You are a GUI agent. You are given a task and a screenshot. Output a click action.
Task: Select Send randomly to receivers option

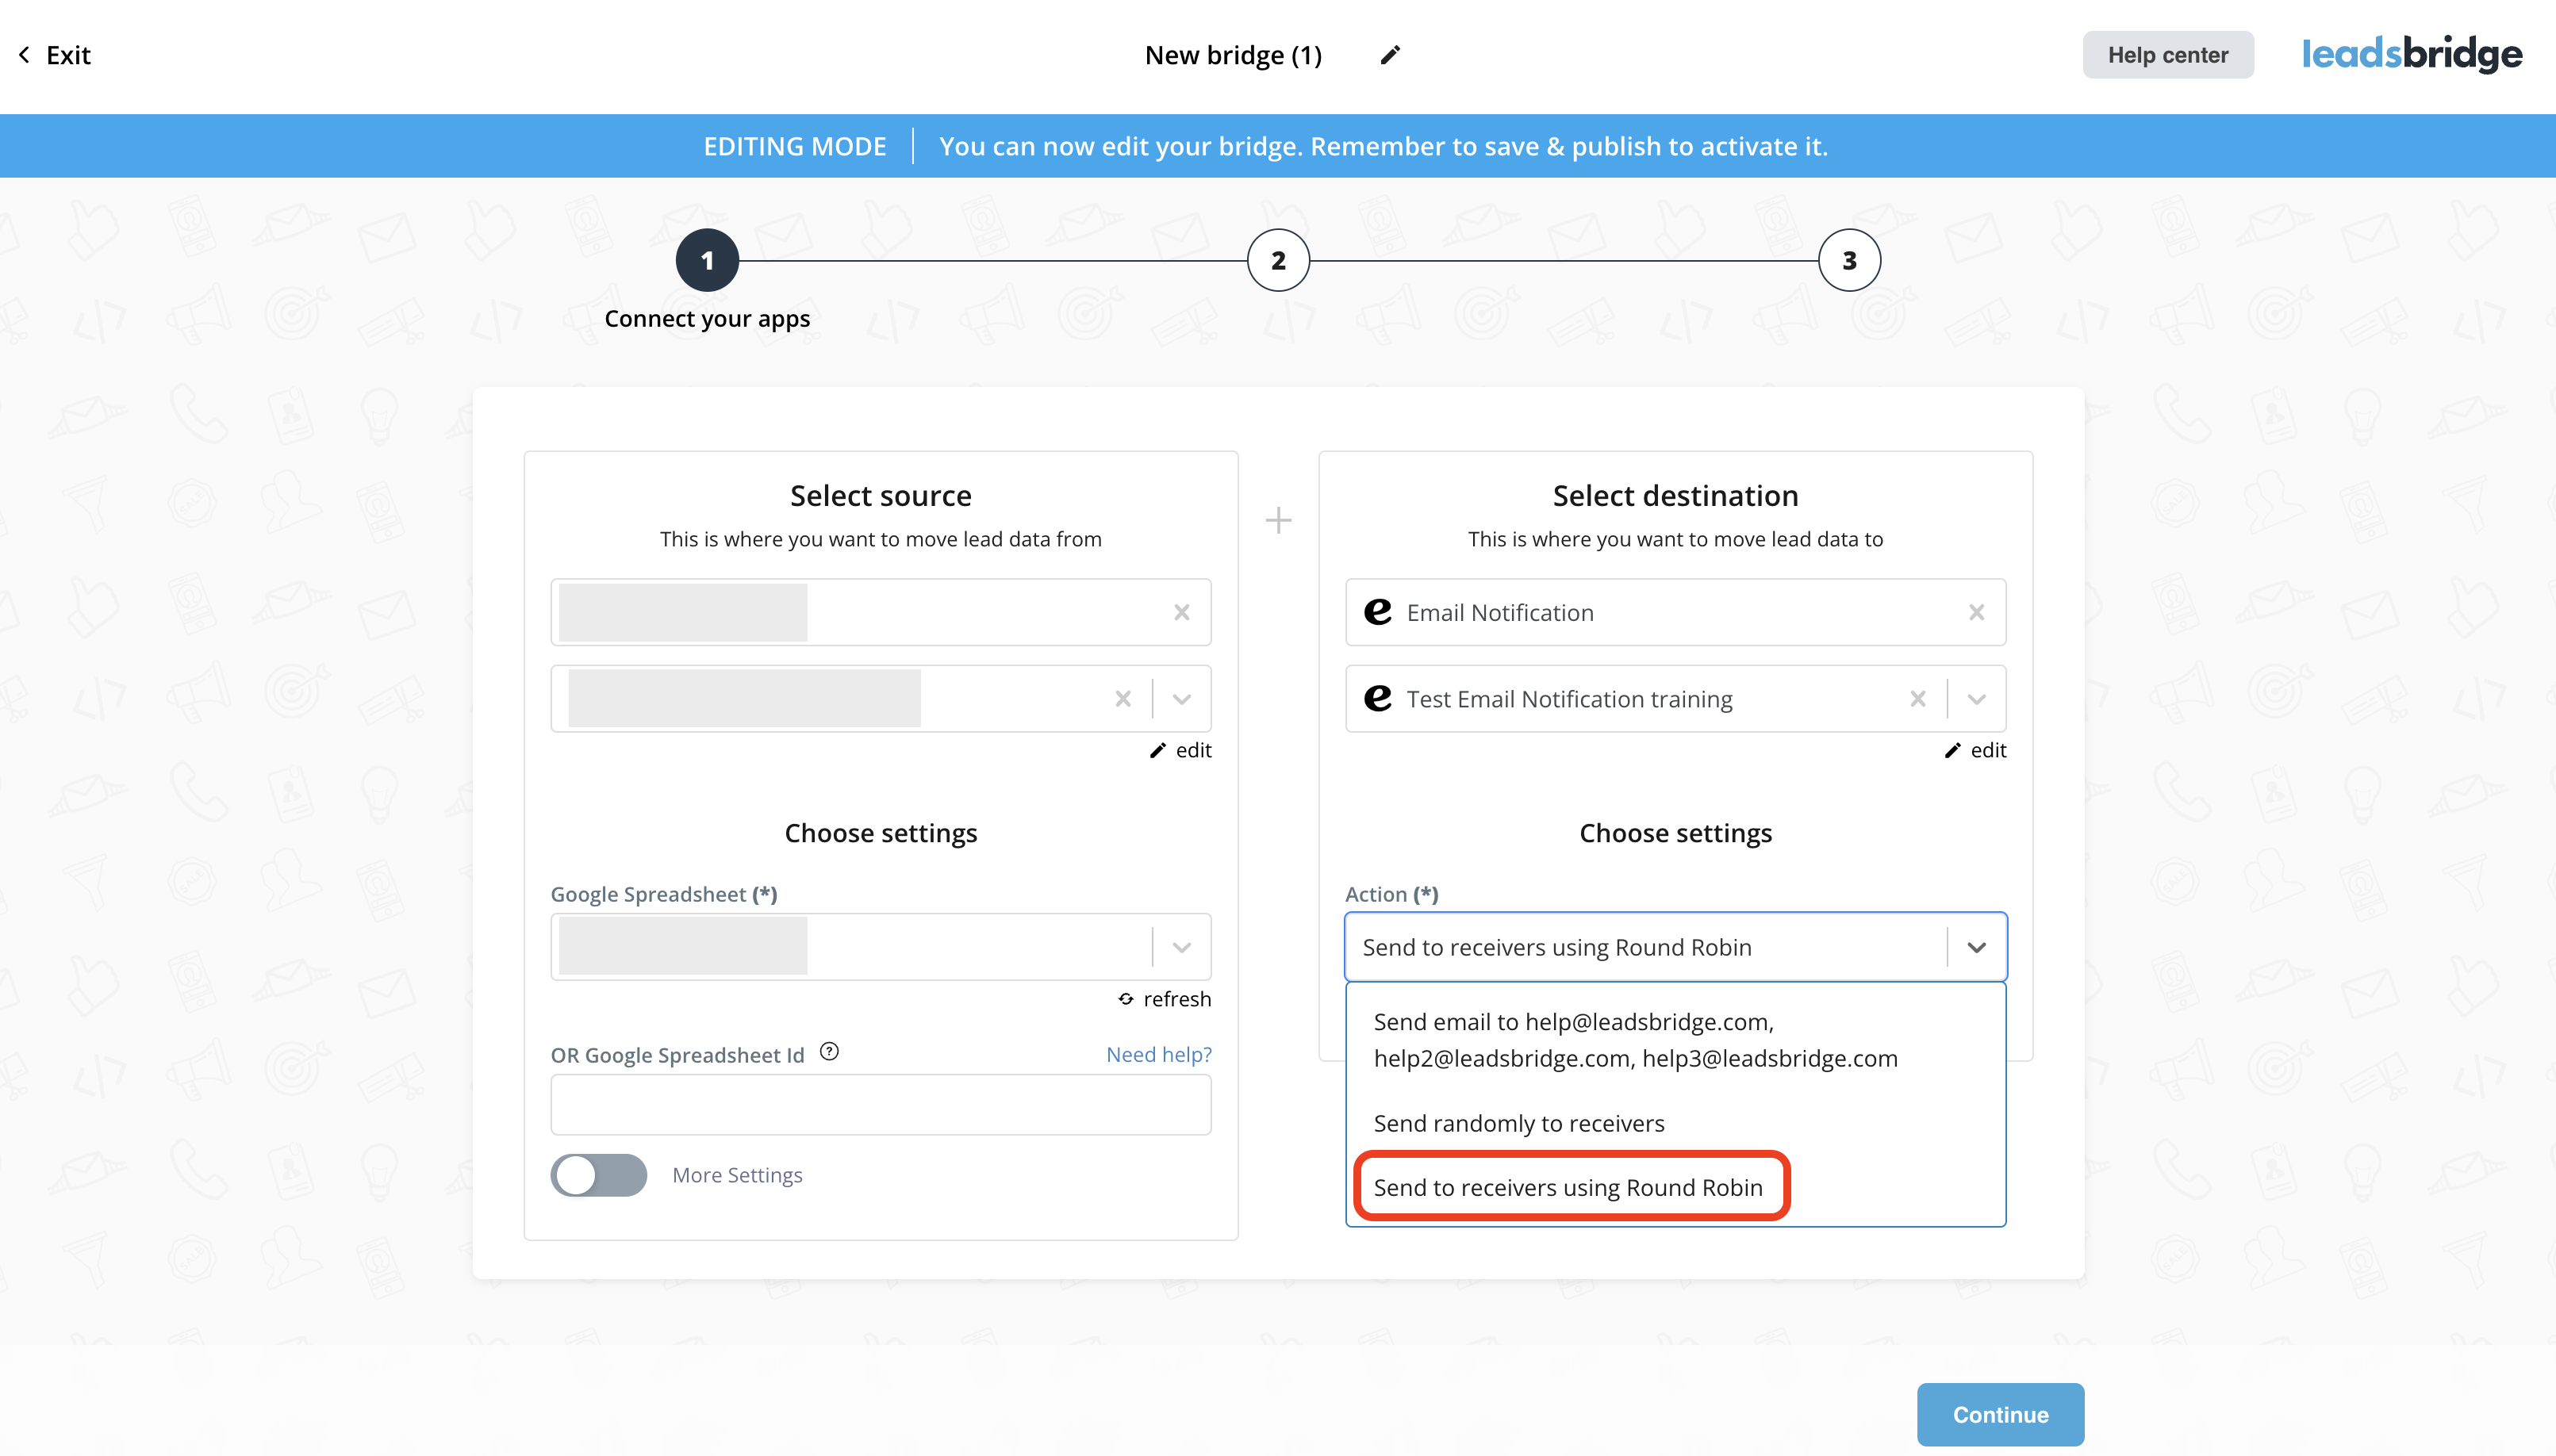tap(1675, 1123)
